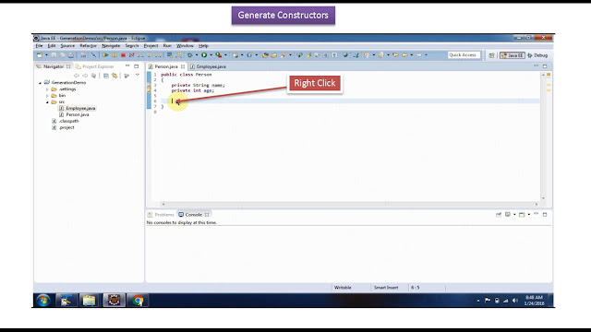
Task: Click the Last Edit Location arrow icon
Action: pos(395,55)
